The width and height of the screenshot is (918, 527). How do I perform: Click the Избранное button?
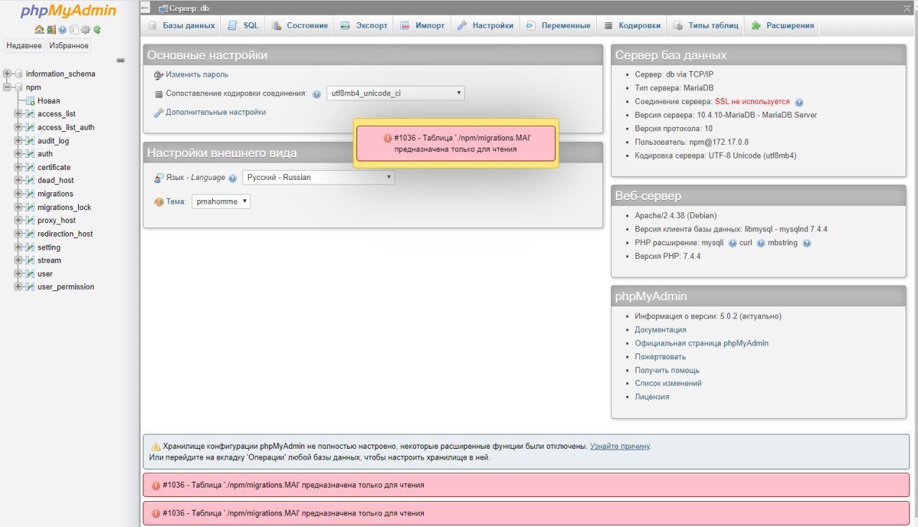click(x=69, y=46)
